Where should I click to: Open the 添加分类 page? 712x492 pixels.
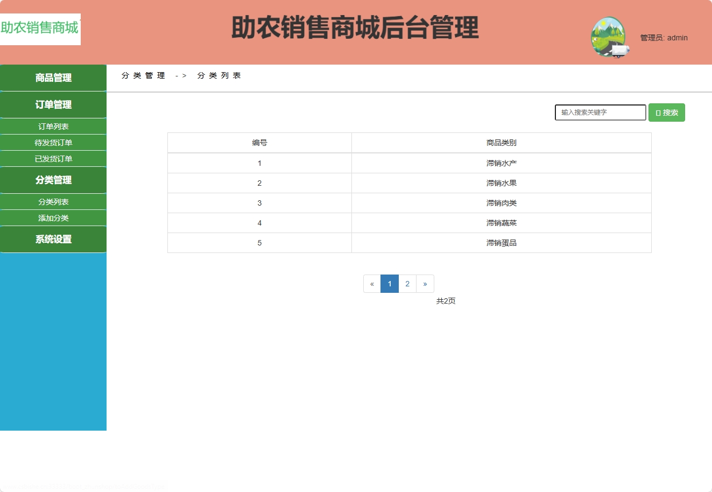tap(53, 217)
